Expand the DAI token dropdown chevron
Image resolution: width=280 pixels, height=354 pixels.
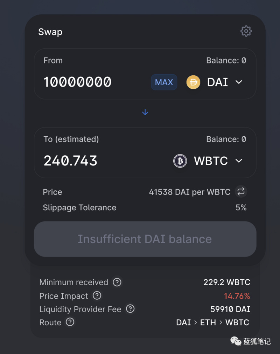[x=239, y=82]
